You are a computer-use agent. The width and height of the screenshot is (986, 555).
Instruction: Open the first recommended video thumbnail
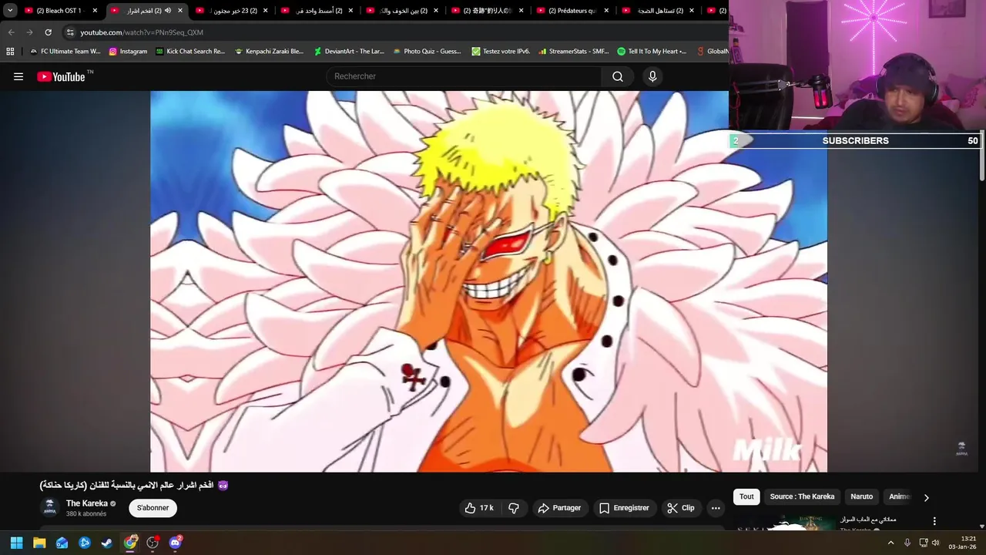pos(784,524)
